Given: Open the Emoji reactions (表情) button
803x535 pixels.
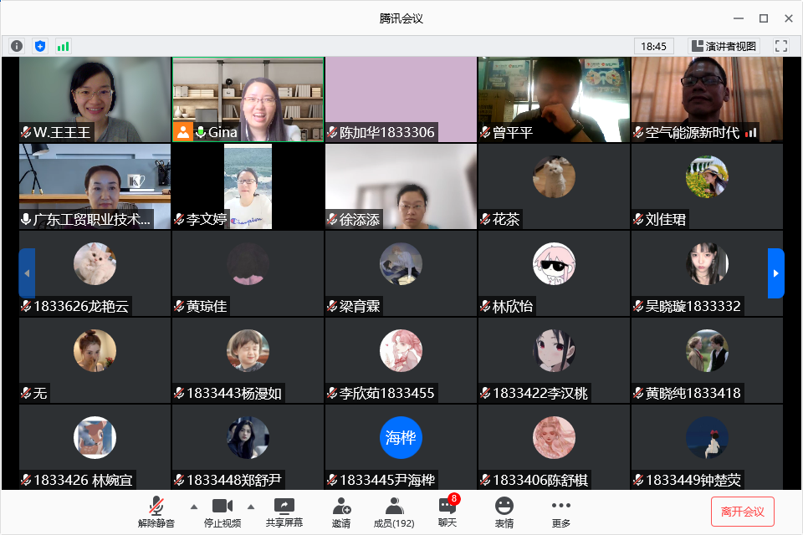Looking at the screenshot, I should pyautogui.click(x=504, y=512).
